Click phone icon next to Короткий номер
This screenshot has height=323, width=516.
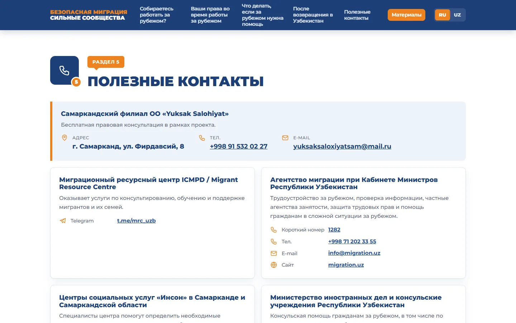[274, 230]
